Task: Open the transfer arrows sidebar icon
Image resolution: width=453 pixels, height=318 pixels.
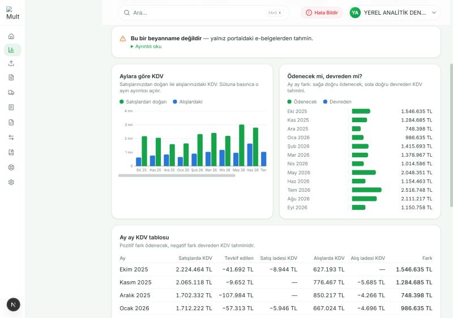Action: 11,137
